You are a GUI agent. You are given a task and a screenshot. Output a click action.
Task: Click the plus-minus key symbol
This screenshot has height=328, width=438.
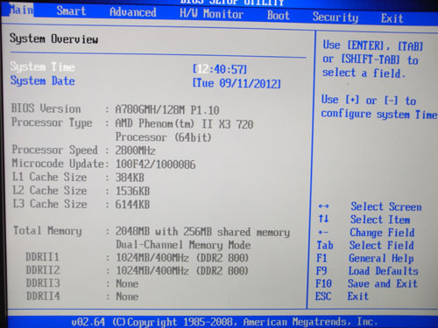click(323, 233)
